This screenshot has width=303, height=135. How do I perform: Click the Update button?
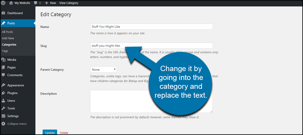click(x=50, y=132)
